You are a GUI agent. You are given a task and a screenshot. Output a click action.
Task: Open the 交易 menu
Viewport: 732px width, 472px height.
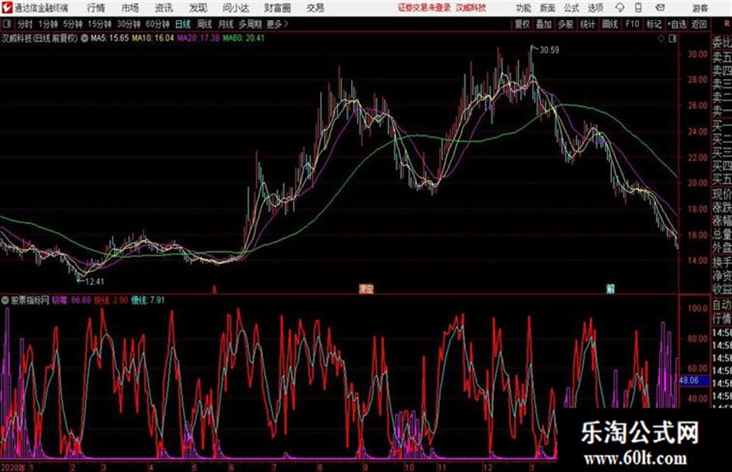pyautogui.click(x=315, y=8)
